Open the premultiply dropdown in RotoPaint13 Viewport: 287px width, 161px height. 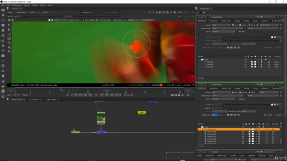227,28
